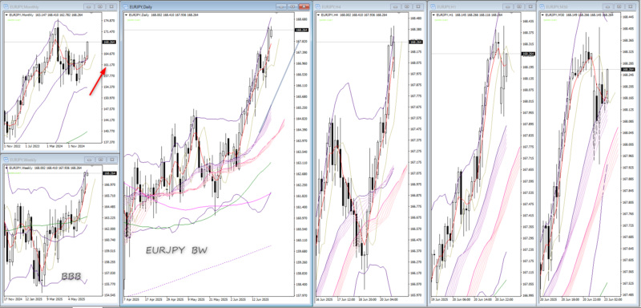
Task: Restore the EURJPY,H1 chart window
Action: pos(518,6)
